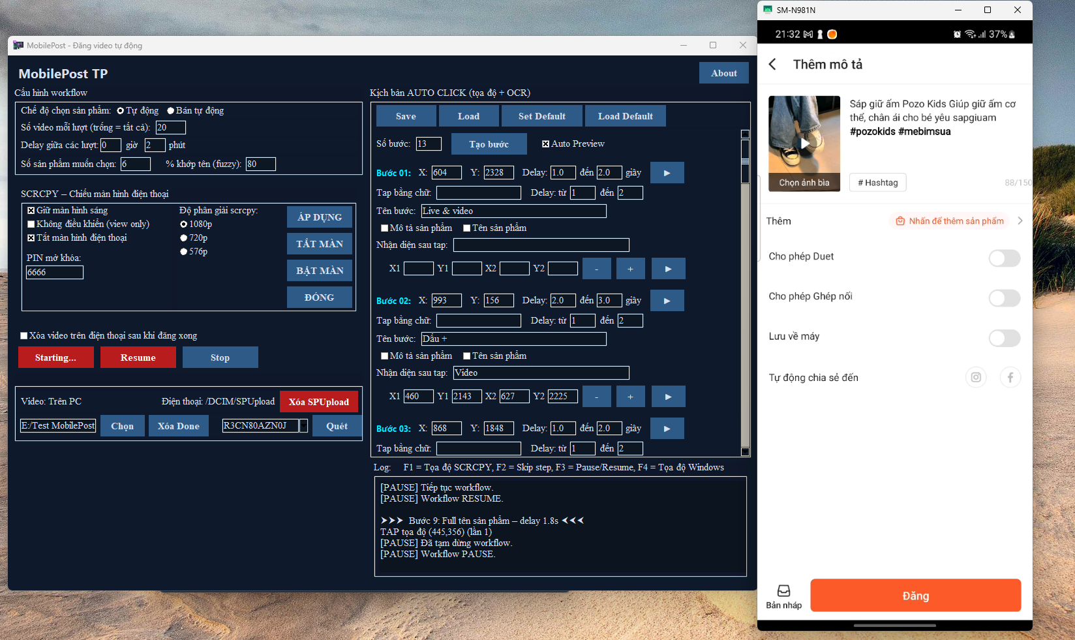
Task: Open the device ID dropdown arrow
Action: pos(303,426)
